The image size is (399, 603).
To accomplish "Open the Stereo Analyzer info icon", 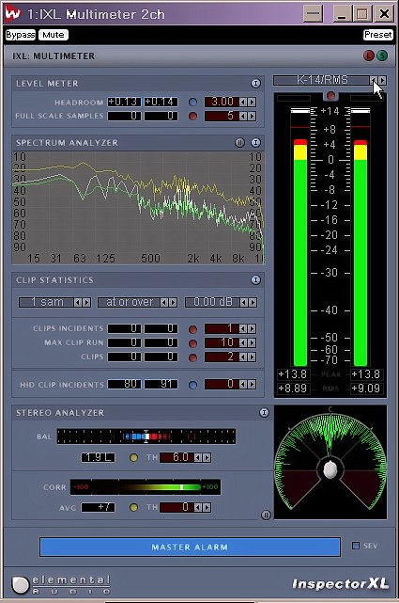I will click(x=264, y=413).
